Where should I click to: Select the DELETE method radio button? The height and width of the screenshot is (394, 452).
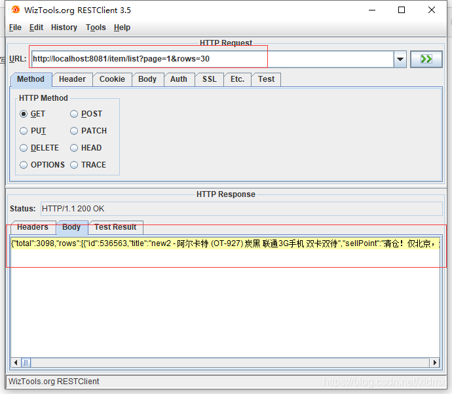[24, 148]
